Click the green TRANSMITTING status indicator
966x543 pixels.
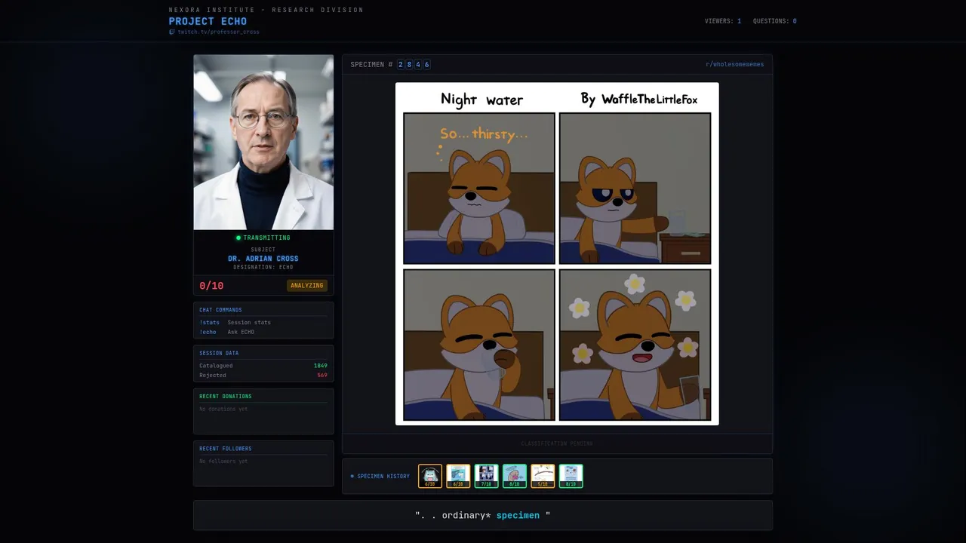263,238
